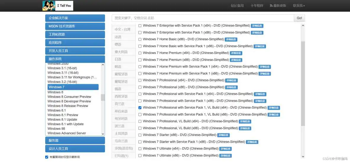Uncheck Windows 7 Professional SP1 VL Build (x64)
This screenshot has height=162, width=350.
140,108
